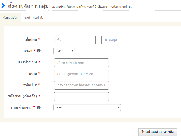This screenshot has width=181, height=139.
Task: Open the ตั้งค่าการเข้าถึง tab
Action: [34, 18]
